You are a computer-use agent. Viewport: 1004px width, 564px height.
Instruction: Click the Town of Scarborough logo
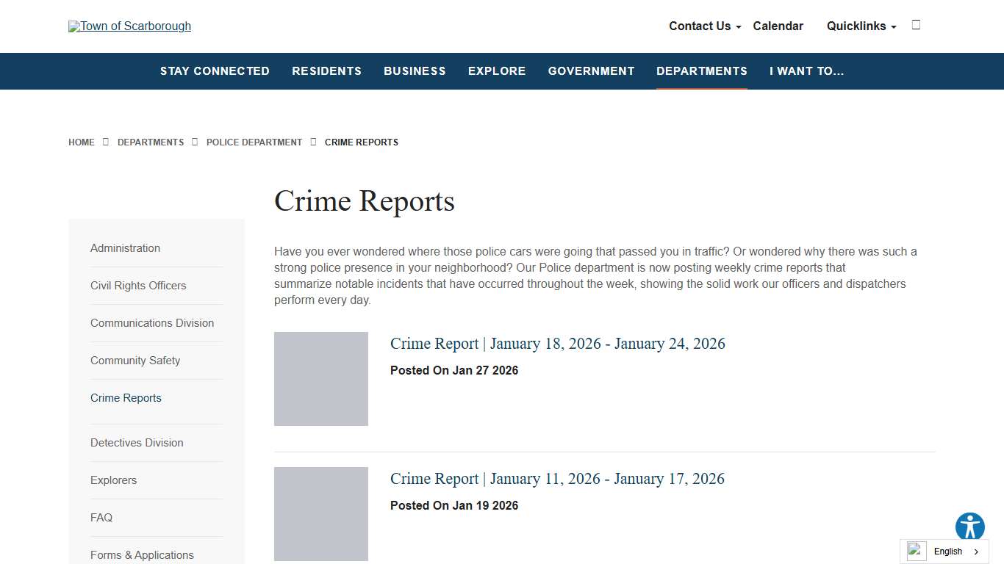coord(129,26)
